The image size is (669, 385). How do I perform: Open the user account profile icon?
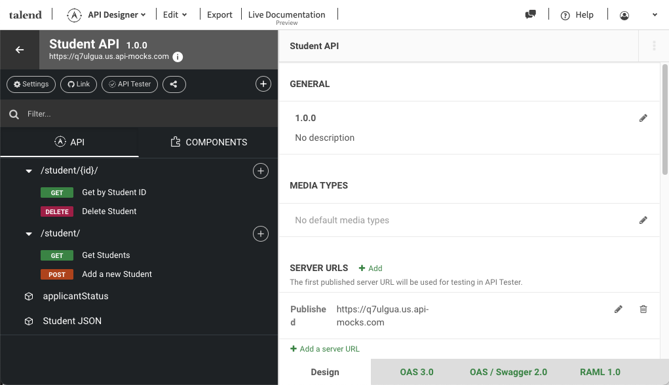pyautogui.click(x=624, y=14)
